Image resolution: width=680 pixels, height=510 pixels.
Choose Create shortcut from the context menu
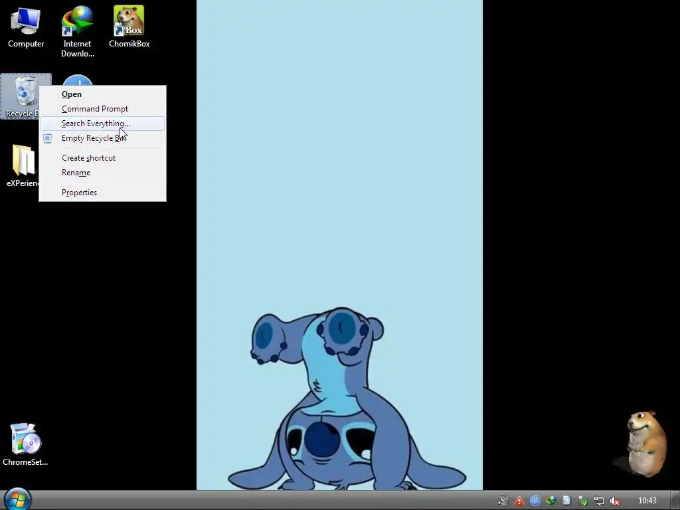click(102, 158)
